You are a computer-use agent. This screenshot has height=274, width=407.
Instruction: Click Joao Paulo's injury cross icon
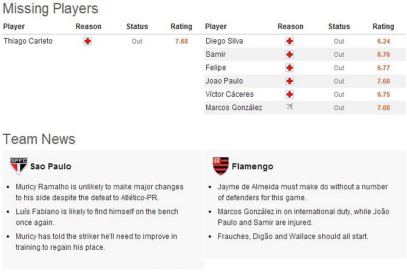coord(290,81)
